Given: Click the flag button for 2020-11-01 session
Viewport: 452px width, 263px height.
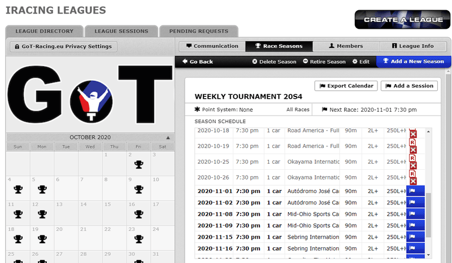Looking at the screenshot, I should point(415,191).
